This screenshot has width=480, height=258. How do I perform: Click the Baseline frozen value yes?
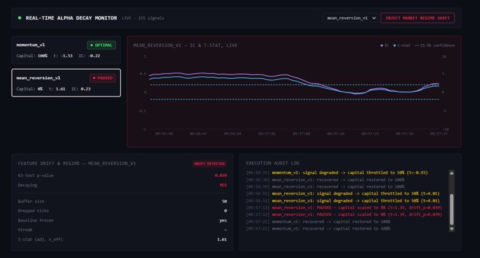pos(223,220)
